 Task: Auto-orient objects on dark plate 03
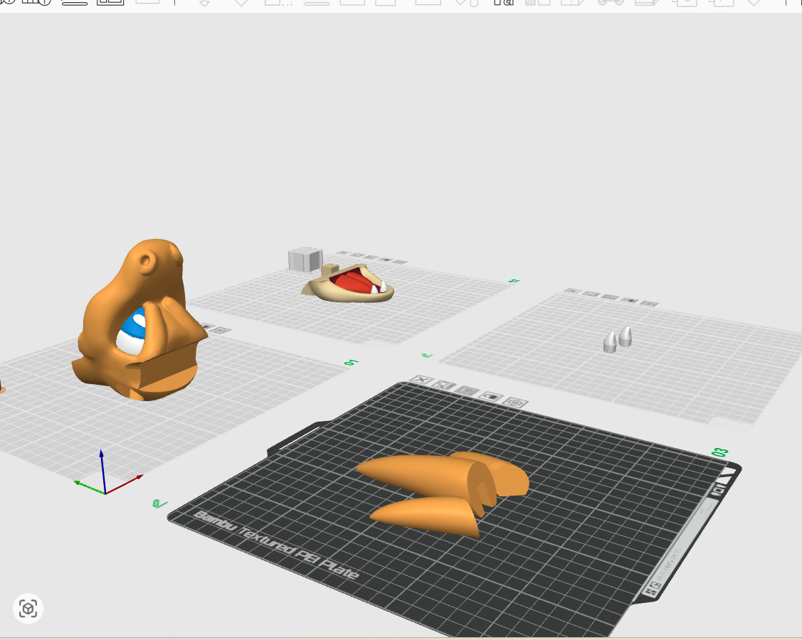point(445,386)
